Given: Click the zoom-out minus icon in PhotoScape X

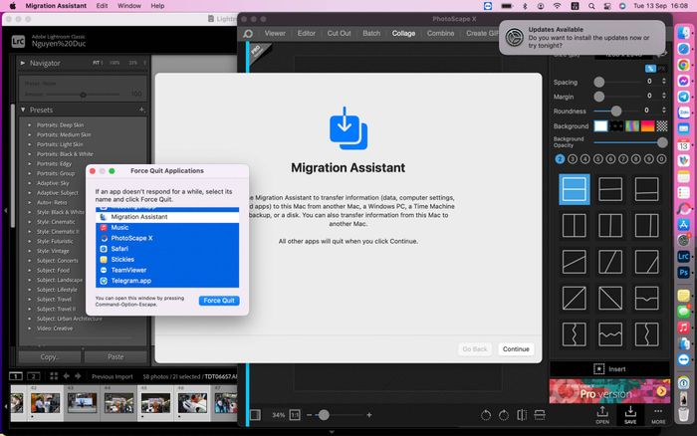Looking at the screenshot, I should click(x=309, y=415).
